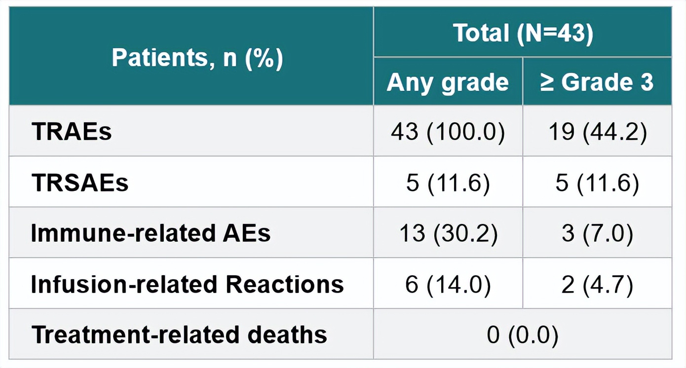This screenshot has height=368, width=686.
Task: Click the '2 (4.7)' value cell
Action: point(597,285)
